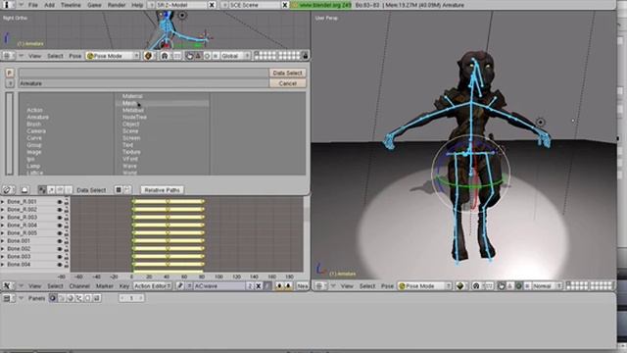
Task: Expand Bone_R.001 channel
Action: [x=3, y=202]
